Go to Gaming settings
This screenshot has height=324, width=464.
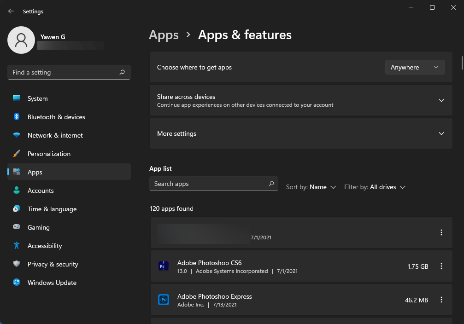coord(69,227)
